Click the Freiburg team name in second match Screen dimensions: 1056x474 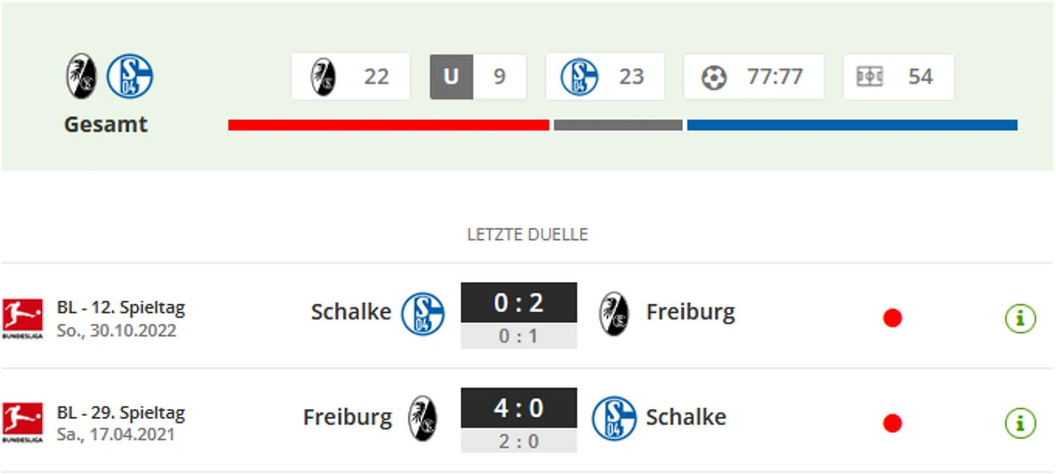[x=347, y=417]
